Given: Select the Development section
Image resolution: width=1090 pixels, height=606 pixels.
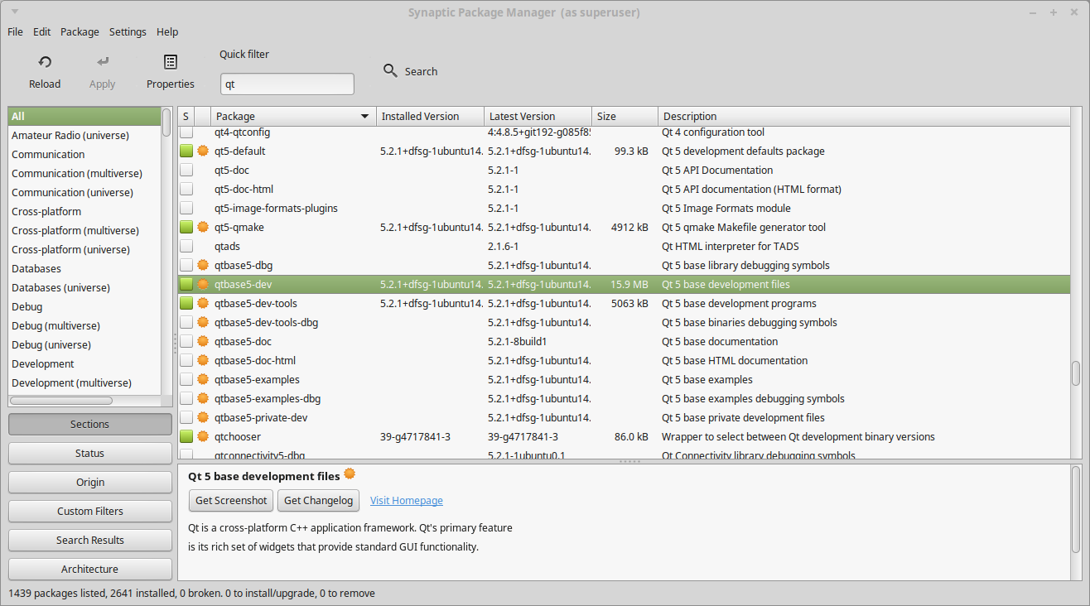Looking at the screenshot, I should click(84, 364).
